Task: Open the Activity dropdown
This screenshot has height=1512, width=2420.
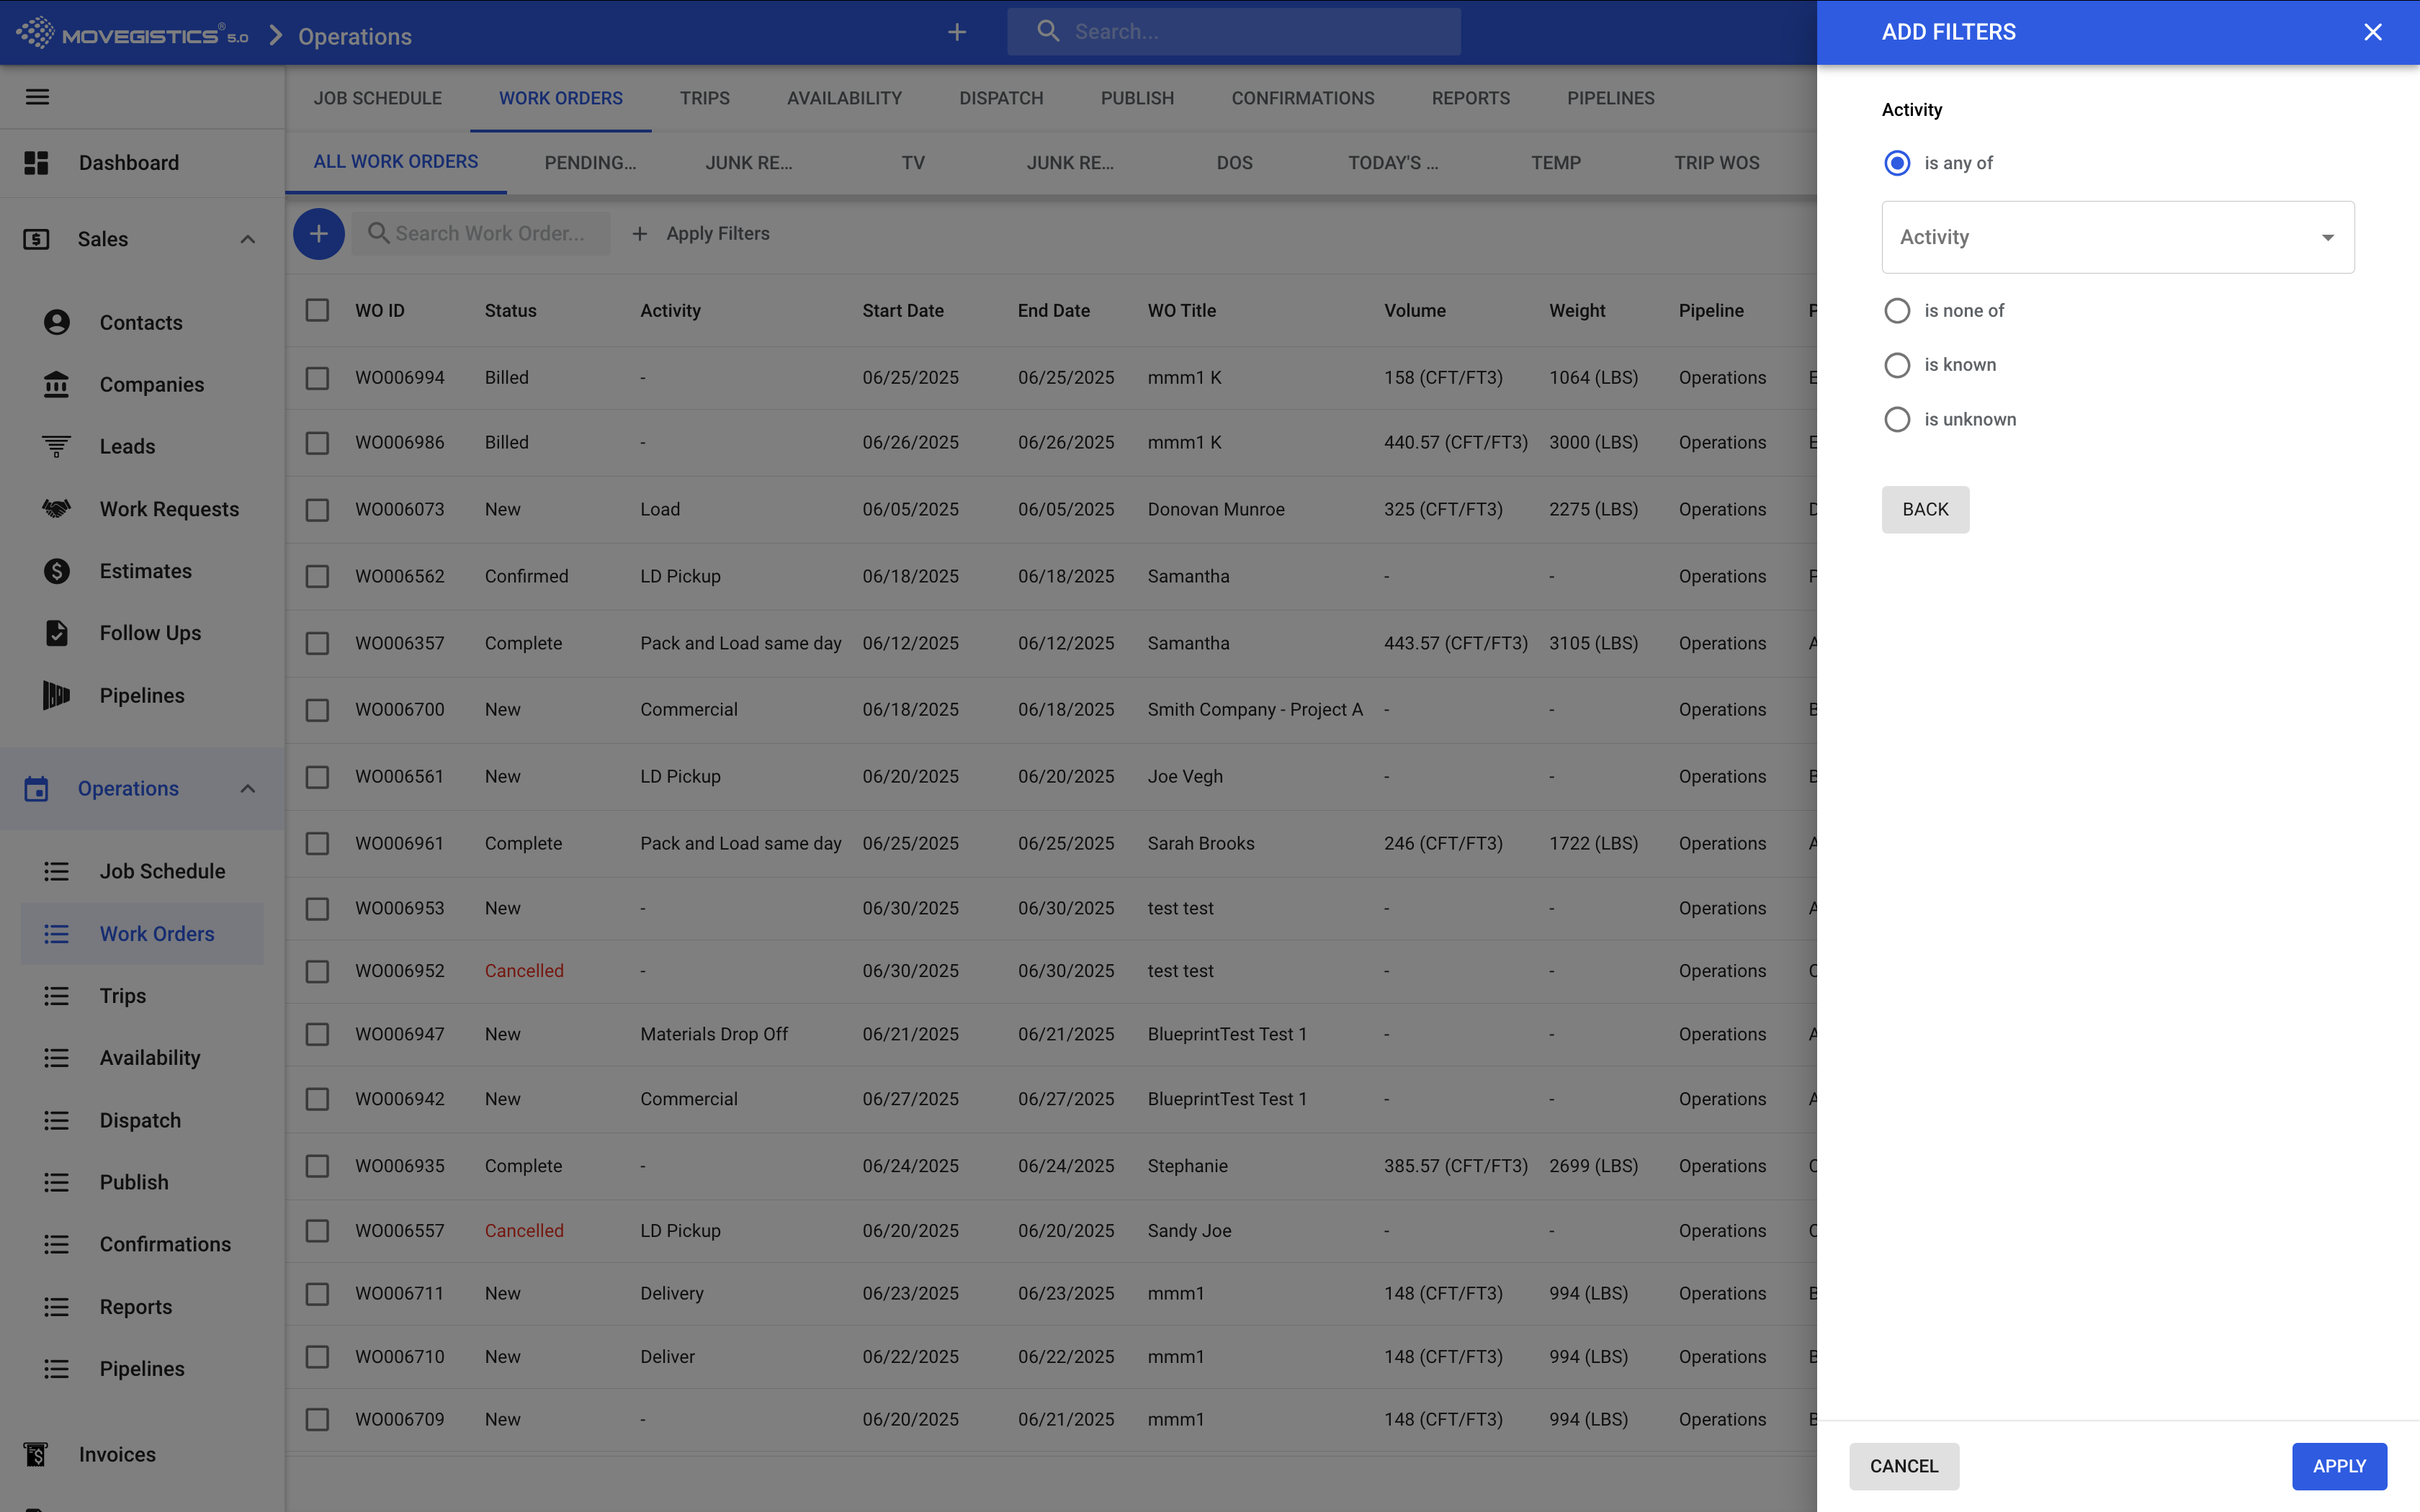Action: [2117, 237]
